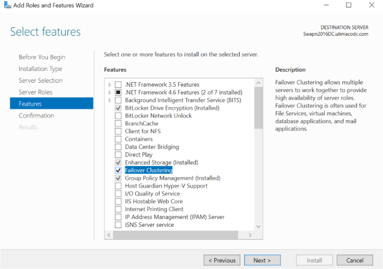Image resolution: width=383 pixels, height=269 pixels.
Task: Expand .NET Framework 3.5 Features node
Action: [x=110, y=85]
